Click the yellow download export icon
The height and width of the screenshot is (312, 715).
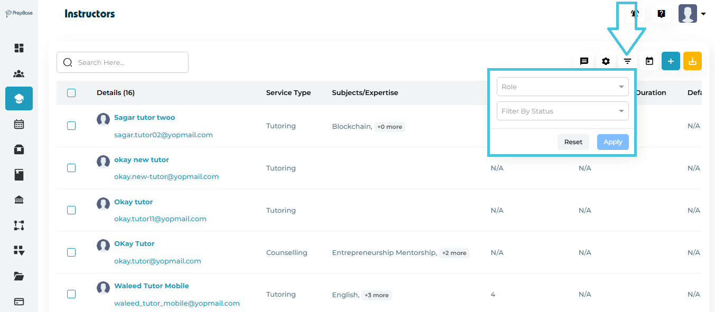click(692, 61)
